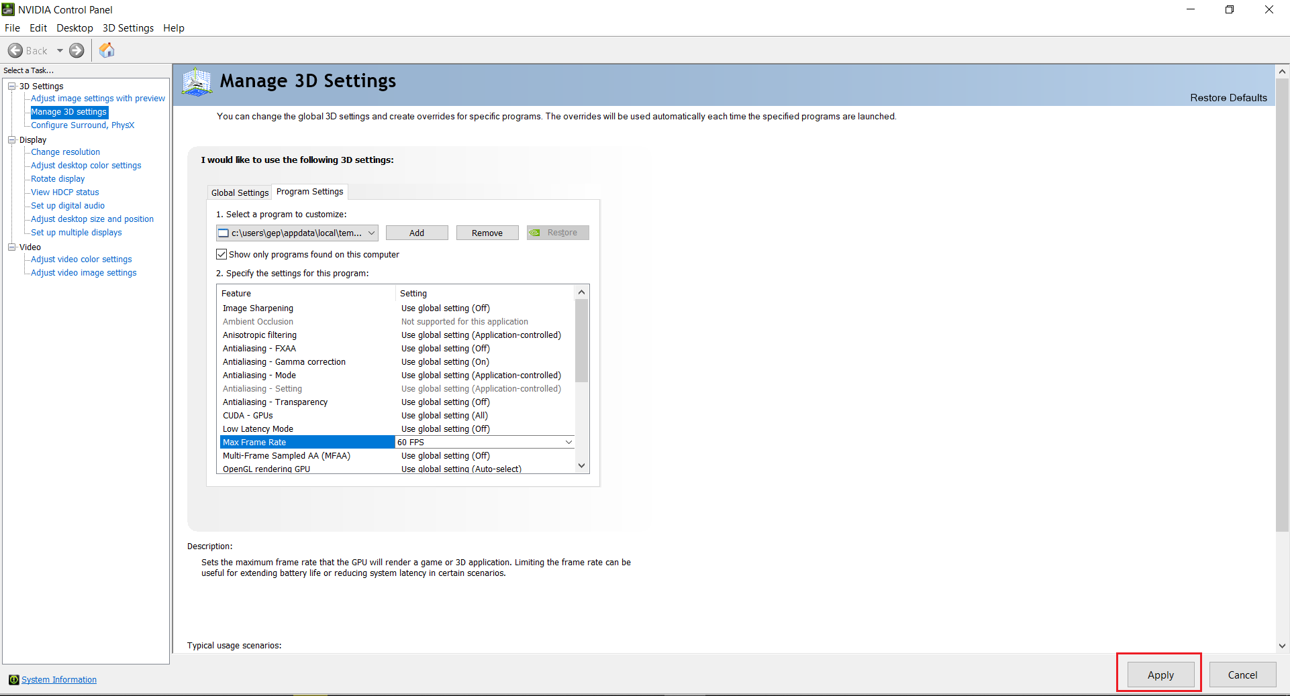Open 'Set up multiple displays' task
This screenshot has height=696, width=1290.
coord(77,233)
